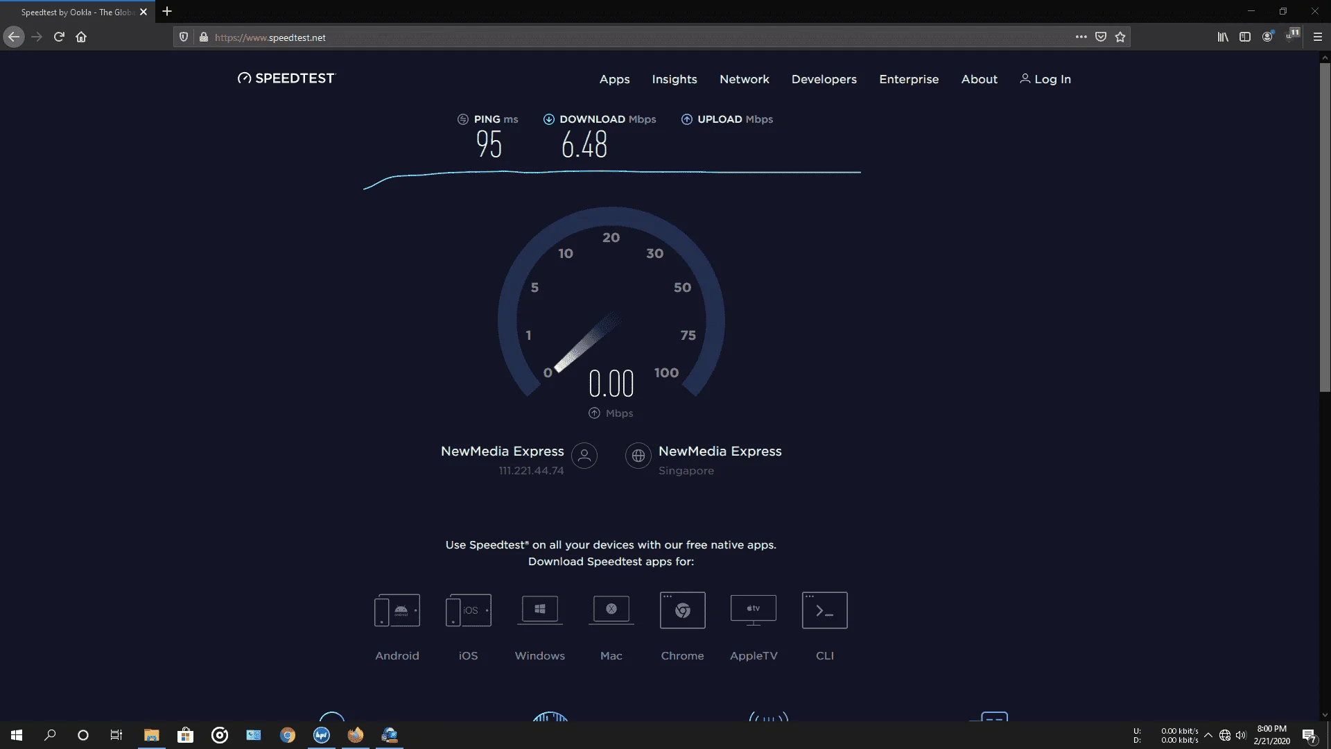The height and width of the screenshot is (749, 1331).
Task: Open the Windows notification center
Action: (x=1310, y=735)
